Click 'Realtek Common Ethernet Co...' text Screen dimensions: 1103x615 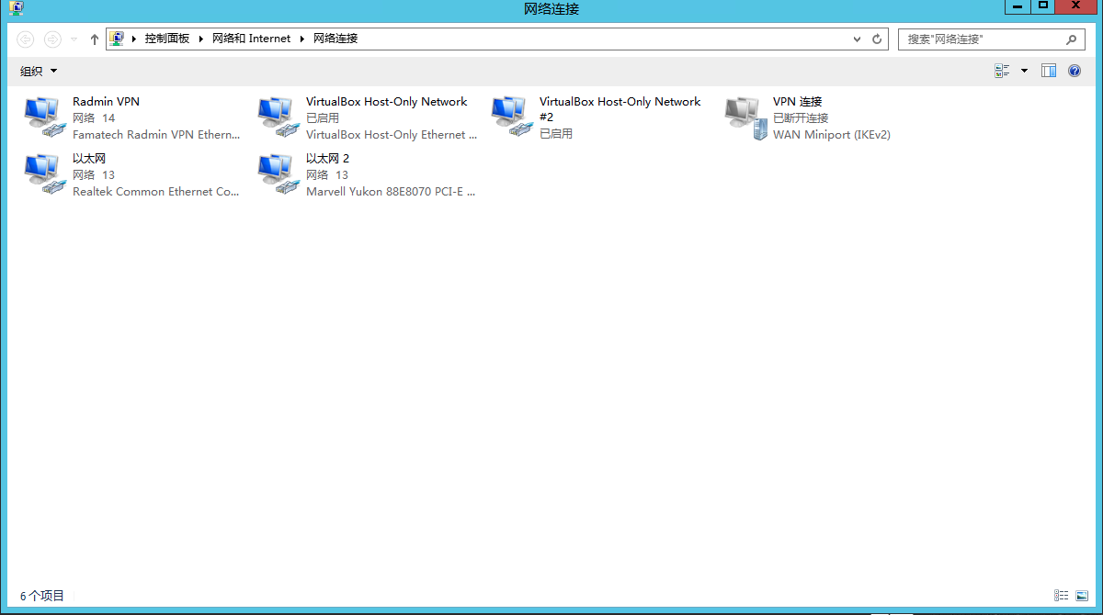[x=156, y=192]
